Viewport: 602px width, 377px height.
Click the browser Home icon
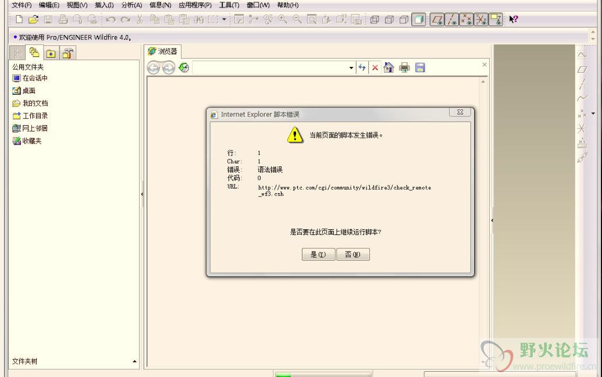[389, 67]
